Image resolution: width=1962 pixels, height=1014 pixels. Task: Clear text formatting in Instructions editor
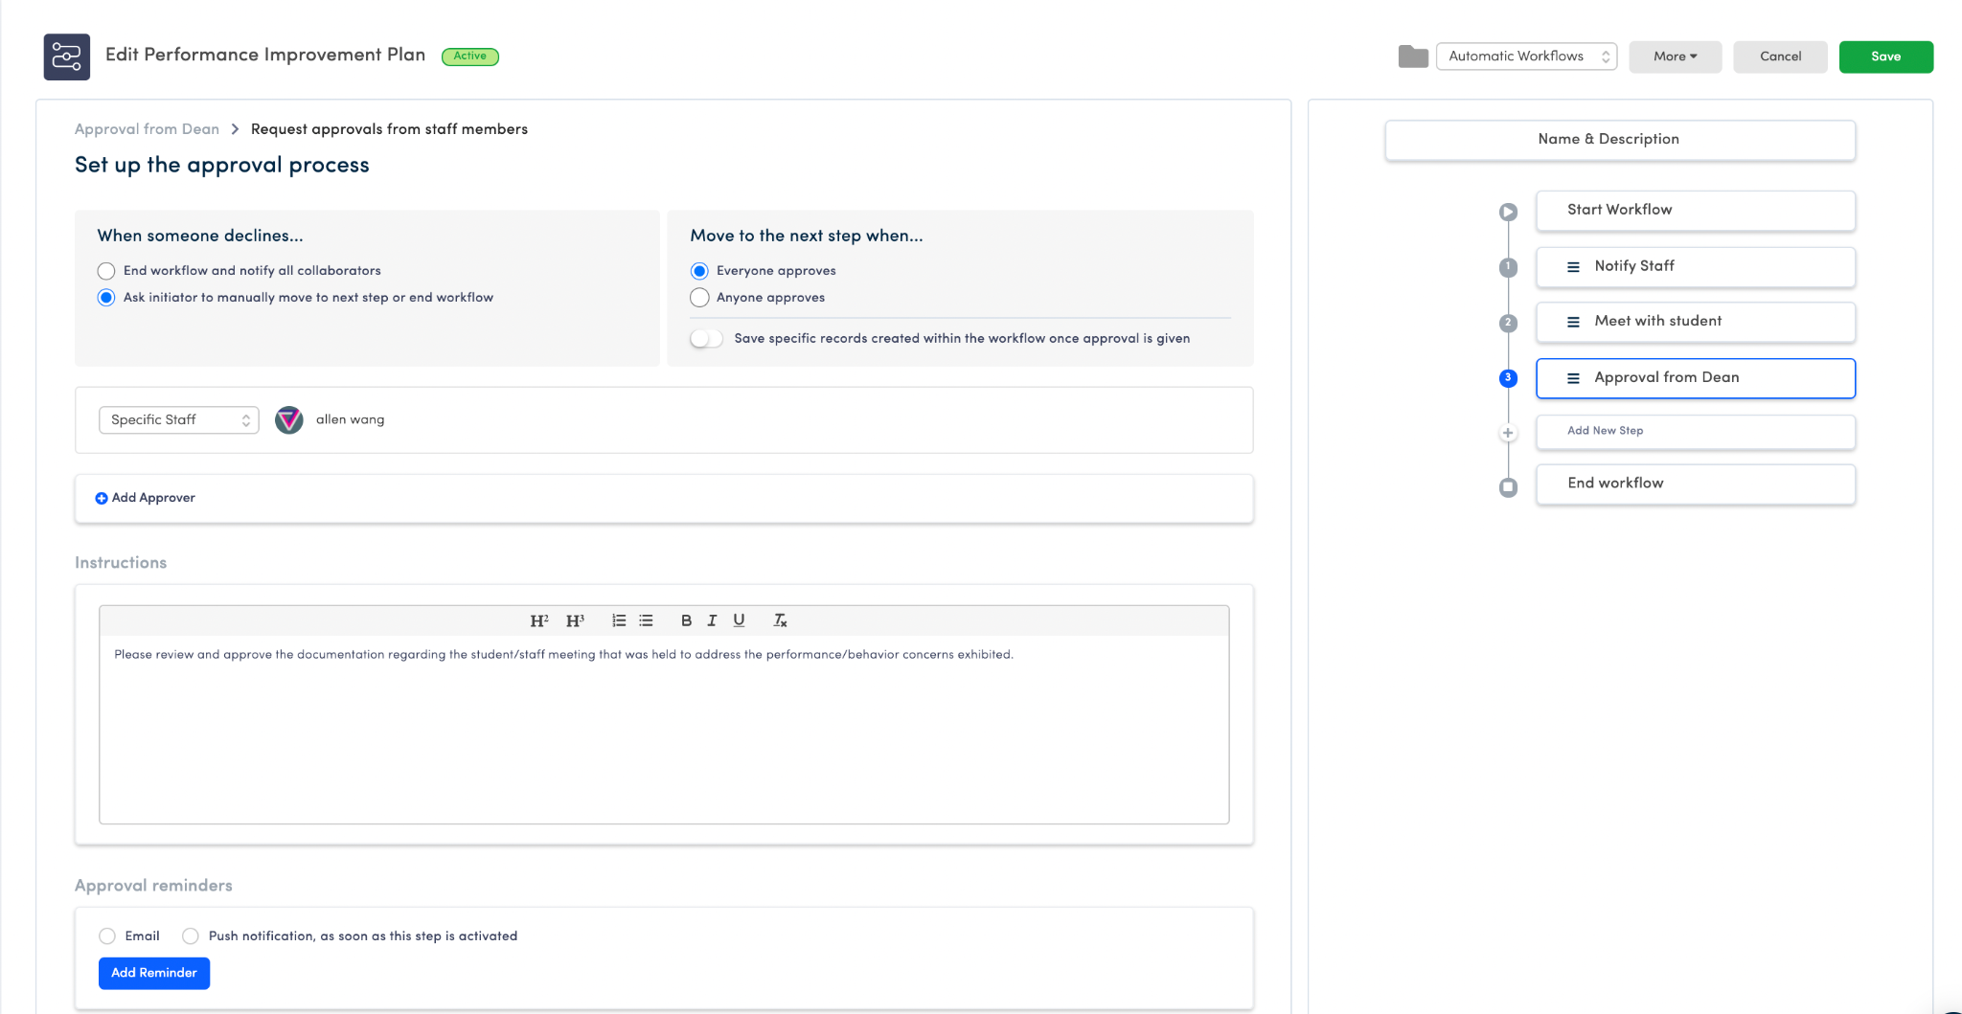pos(780,620)
